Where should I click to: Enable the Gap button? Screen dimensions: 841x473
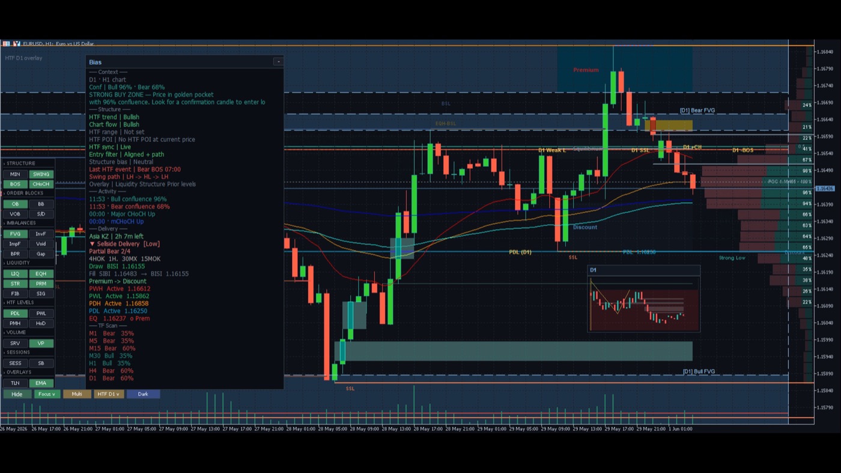(x=41, y=254)
